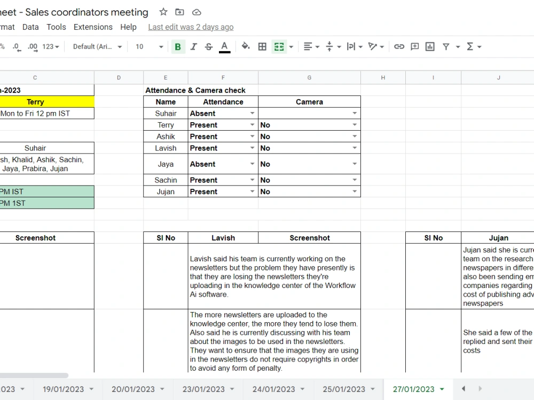
Task: Open text rotation options
Action: tap(376, 46)
